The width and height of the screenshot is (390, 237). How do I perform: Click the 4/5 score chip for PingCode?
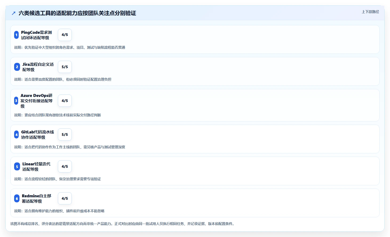pyautogui.click(x=65, y=35)
